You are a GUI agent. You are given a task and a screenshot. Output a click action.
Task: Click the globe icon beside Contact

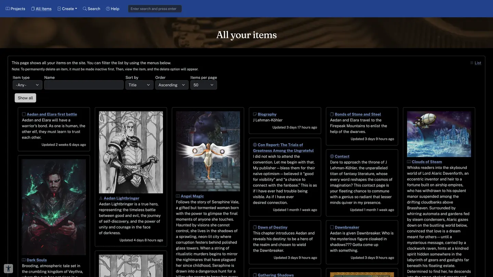click(x=332, y=157)
